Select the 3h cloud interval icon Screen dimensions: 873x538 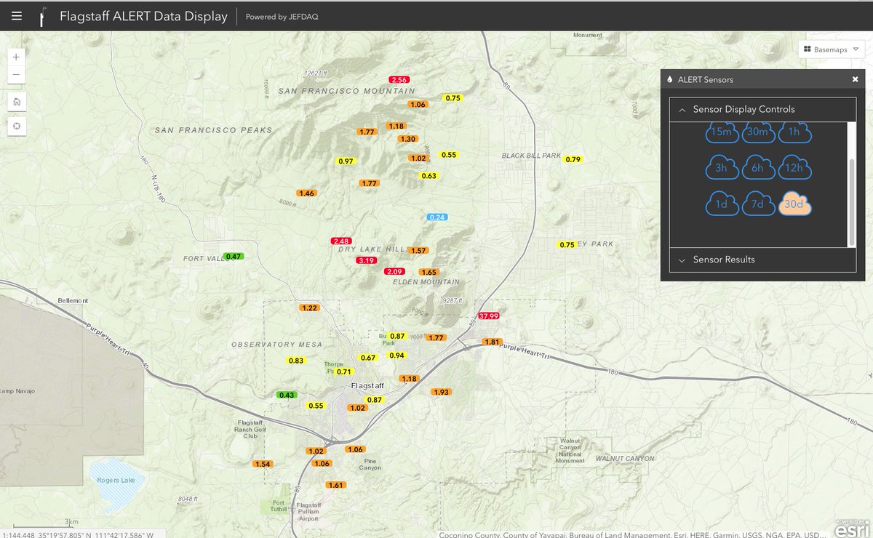721,168
